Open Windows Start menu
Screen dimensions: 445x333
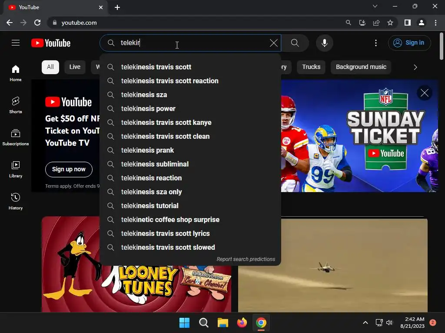coord(184,323)
